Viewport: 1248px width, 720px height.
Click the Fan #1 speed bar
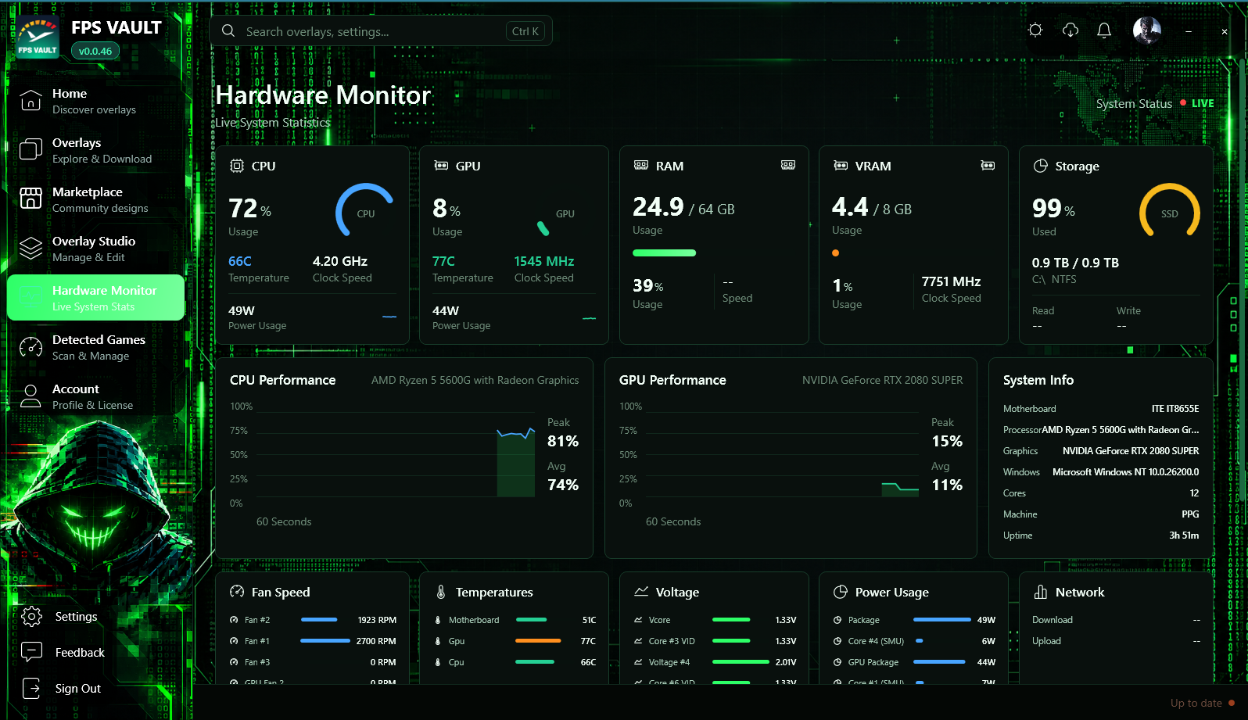[325, 641]
